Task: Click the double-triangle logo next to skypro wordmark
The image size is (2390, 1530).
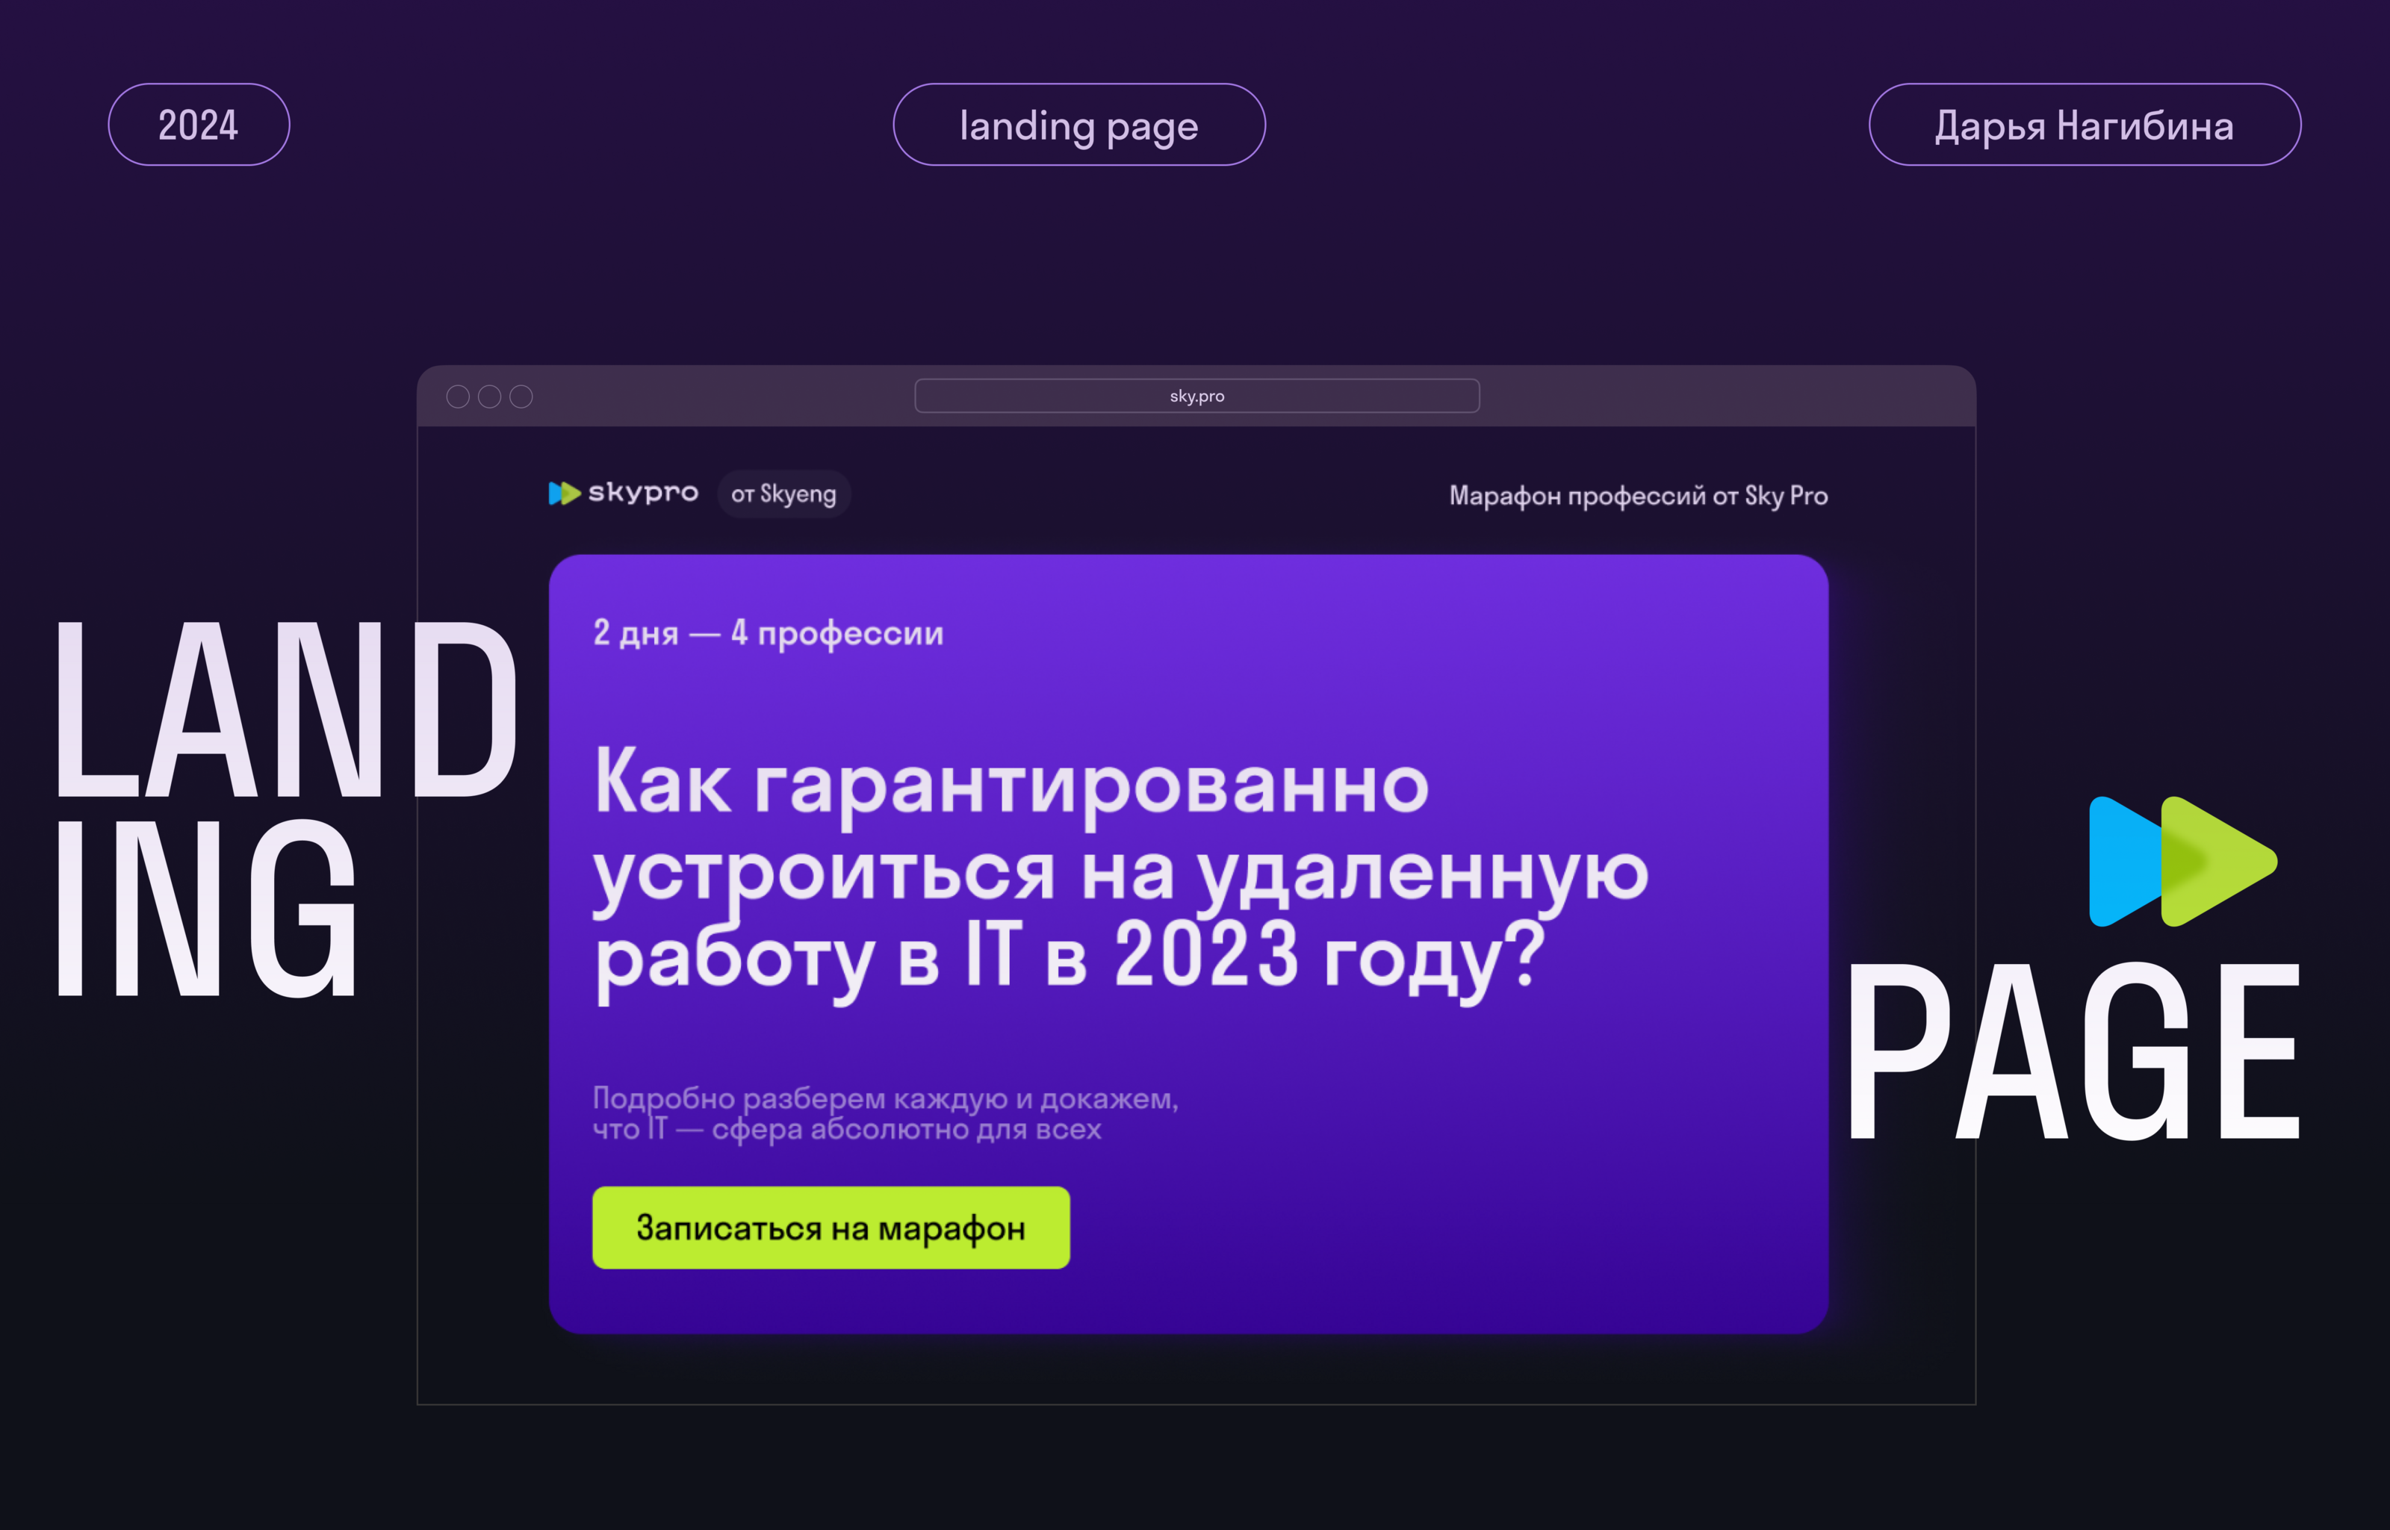Action: pos(563,494)
